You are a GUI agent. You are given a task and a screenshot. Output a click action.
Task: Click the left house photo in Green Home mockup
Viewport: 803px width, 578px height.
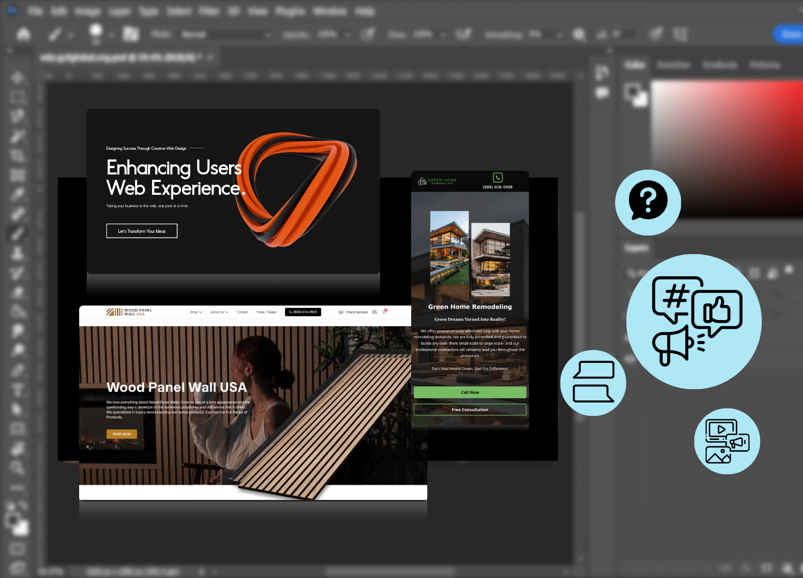(450, 248)
